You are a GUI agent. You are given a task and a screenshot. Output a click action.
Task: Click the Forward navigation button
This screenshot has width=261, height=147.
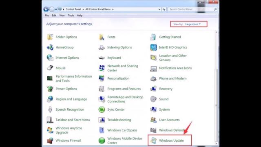pyautogui.click(x=52, y=9)
